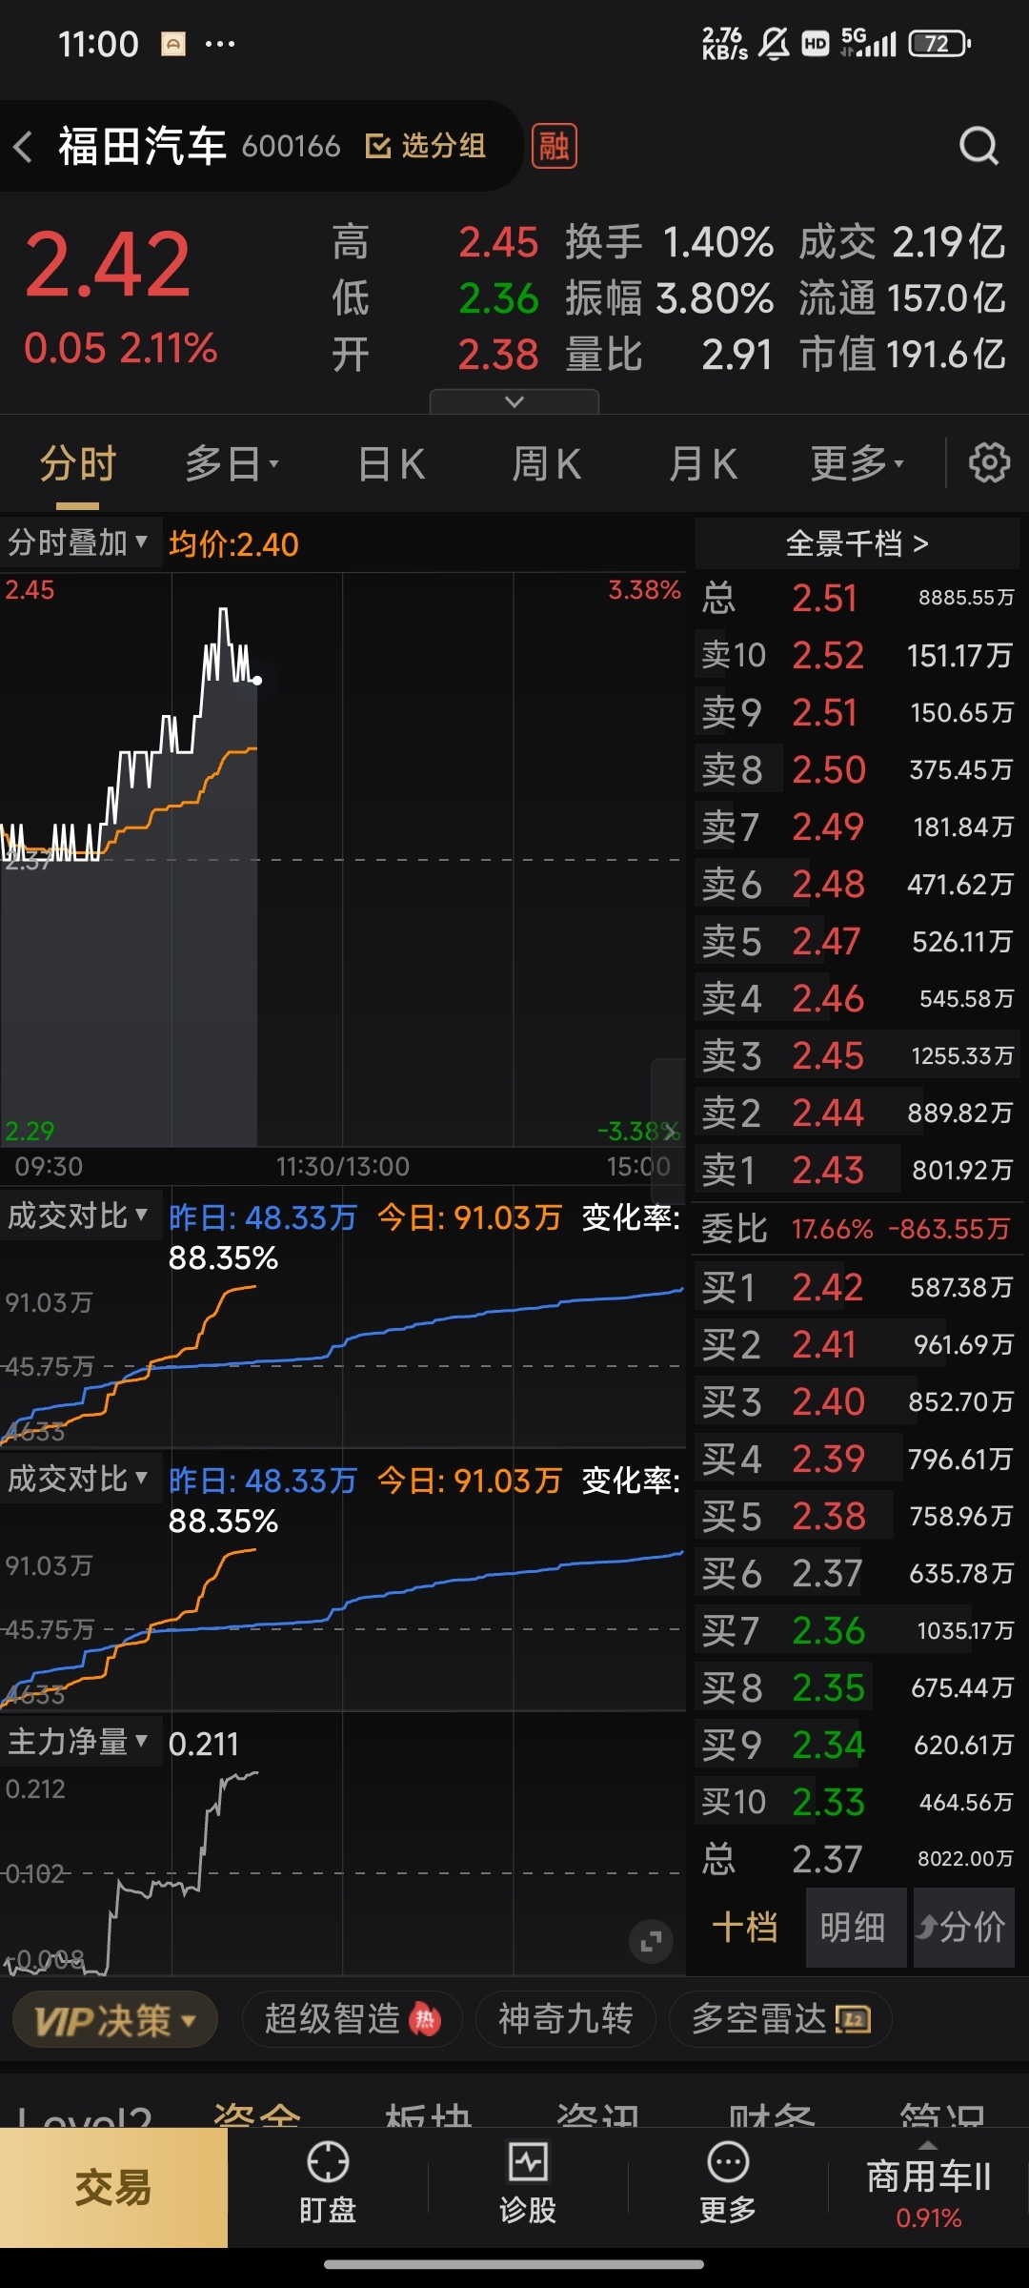Tap the 交易 trade button
Viewport: 1029px width, 2288px height.
point(113,2188)
